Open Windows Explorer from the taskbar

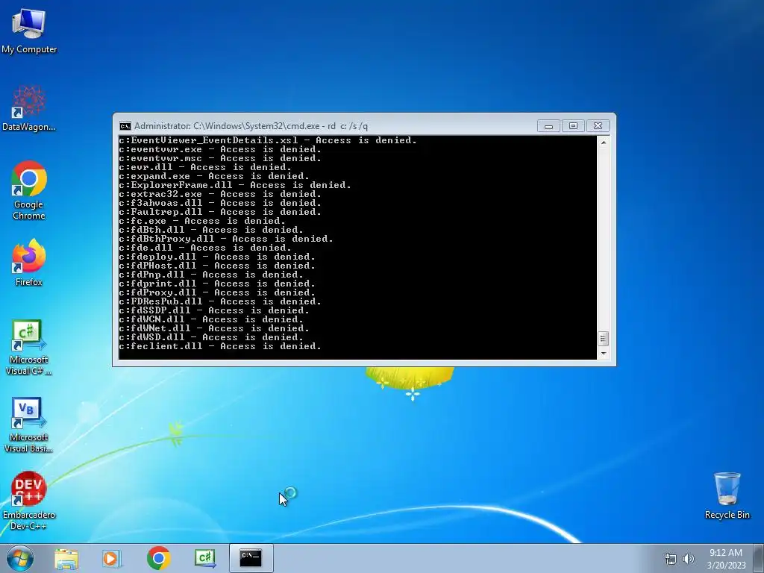66,558
